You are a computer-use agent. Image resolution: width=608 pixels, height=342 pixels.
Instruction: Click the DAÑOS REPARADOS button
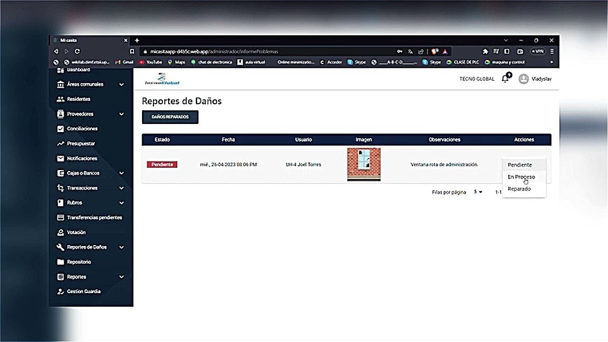click(x=170, y=117)
